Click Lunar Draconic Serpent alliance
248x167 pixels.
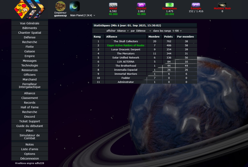point(126,49)
